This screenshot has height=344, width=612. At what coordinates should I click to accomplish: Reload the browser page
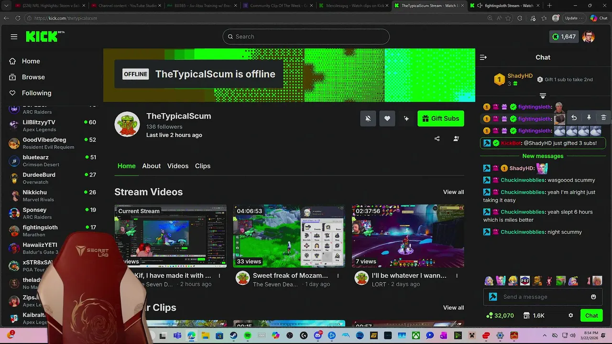(x=18, y=18)
